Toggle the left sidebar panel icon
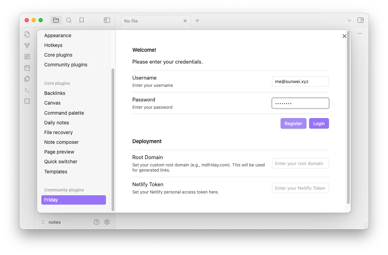This screenshot has height=255, width=388. pyautogui.click(x=107, y=20)
